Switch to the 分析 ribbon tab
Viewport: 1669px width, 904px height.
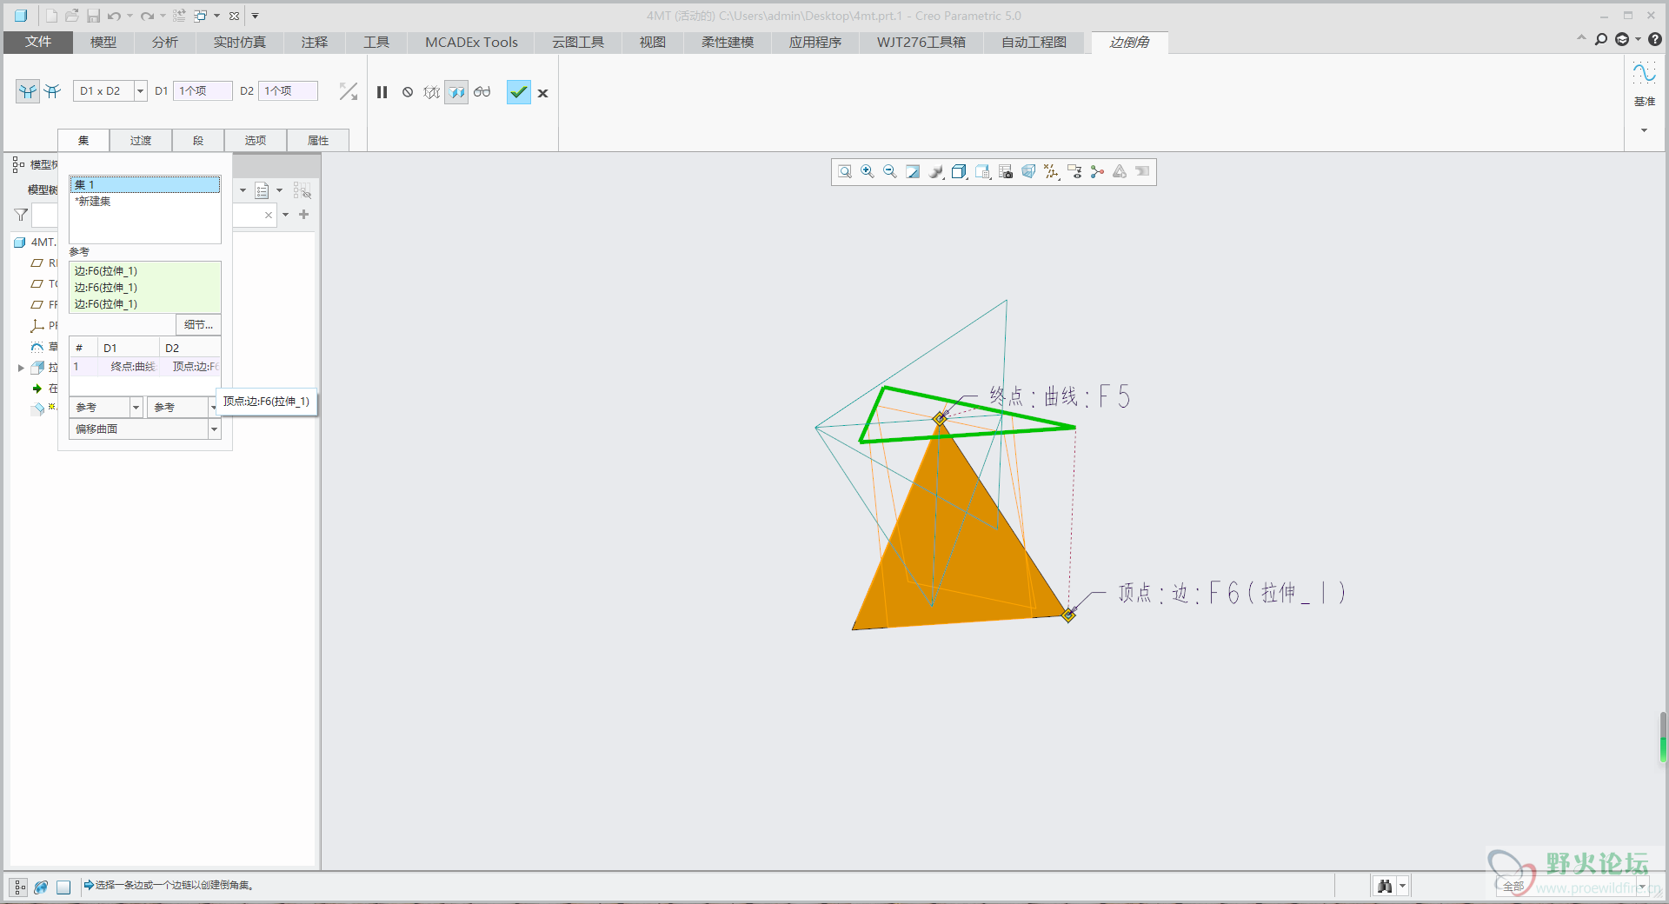coord(165,42)
